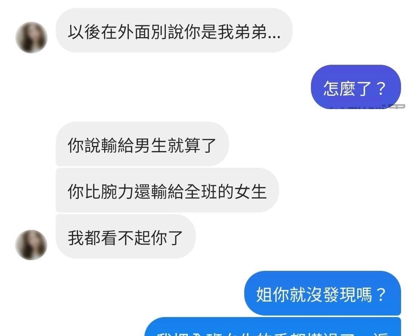Tap the word 以後 starting the first message
This screenshot has height=336, width=409.
point(84,32)
